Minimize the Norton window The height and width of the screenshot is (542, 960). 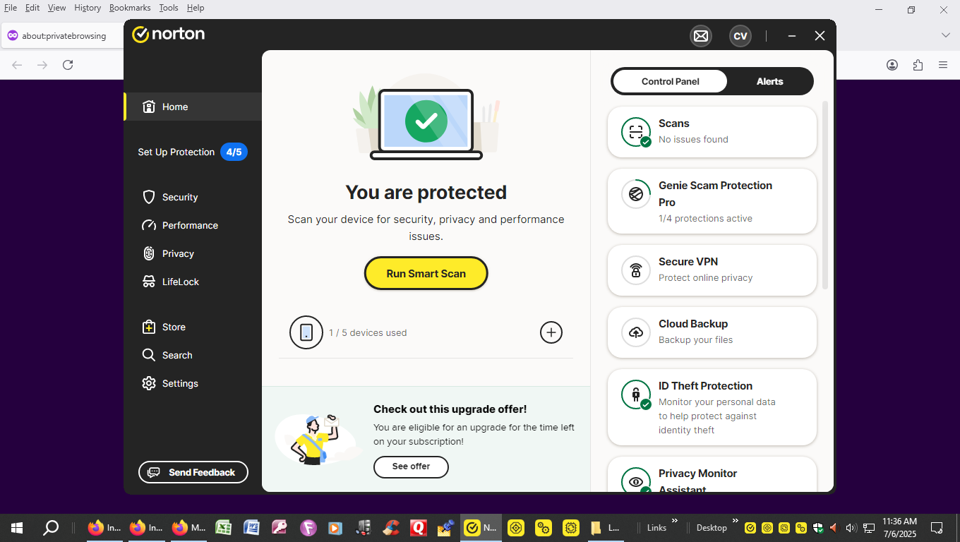click(792, 36)
